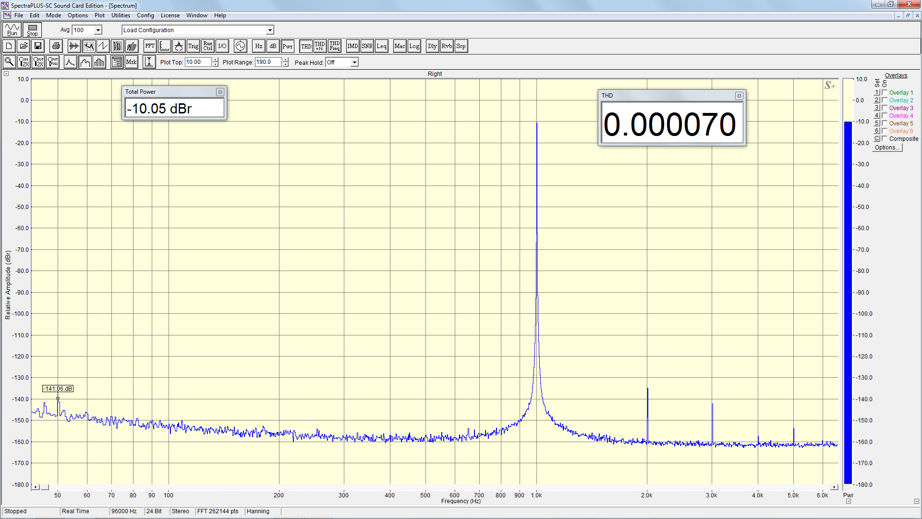Image resolution: width=922 pixels, height=519 pixels.
Task: Select the Time Series view icon
Action: tap(74, 46)
